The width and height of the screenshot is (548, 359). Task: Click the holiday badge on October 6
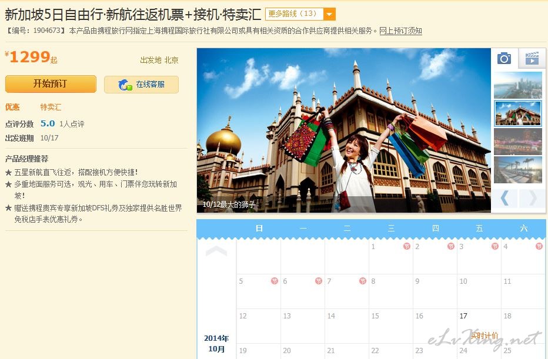coord(319,281)
